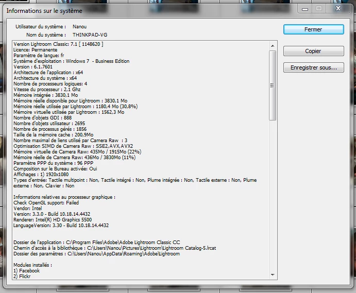This screenshot has height=293, width=356.
Task: Click the user name 'Nanou' value
Action: click(79, 27)
